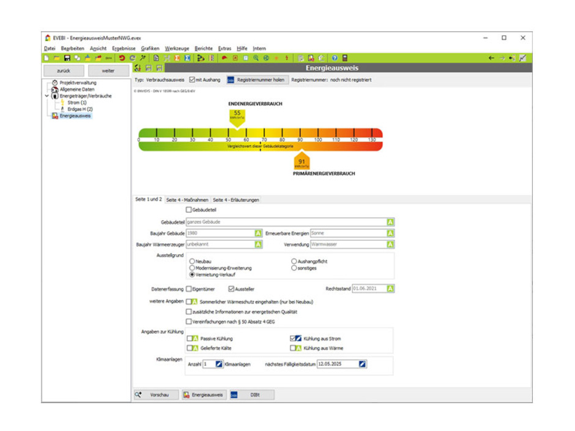Open the 'Erneuerbare Energien' field selector button
This screenshot has width=575, height=431.
tap(390, 233)
